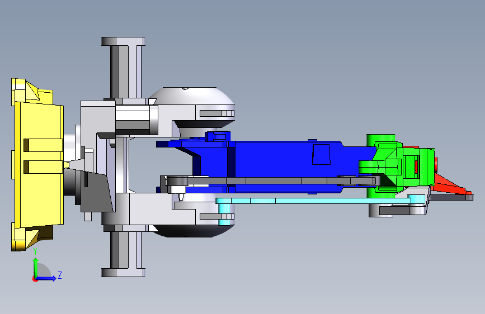Select the lower gray I-shaped column

[x=123, y=254]
